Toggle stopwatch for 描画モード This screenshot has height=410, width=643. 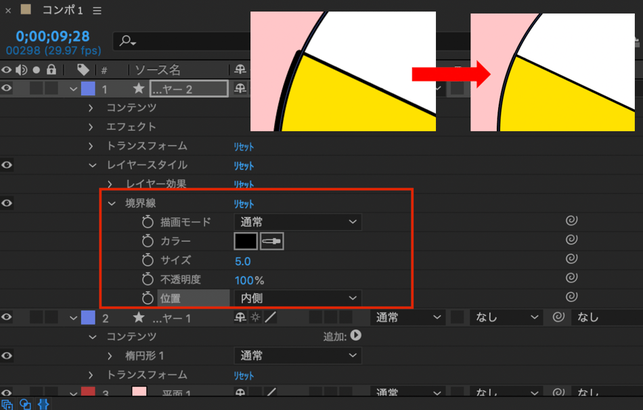(148, 222)
